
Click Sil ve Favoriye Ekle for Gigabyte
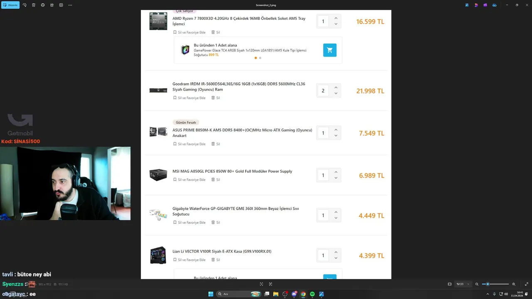(189, 223)
